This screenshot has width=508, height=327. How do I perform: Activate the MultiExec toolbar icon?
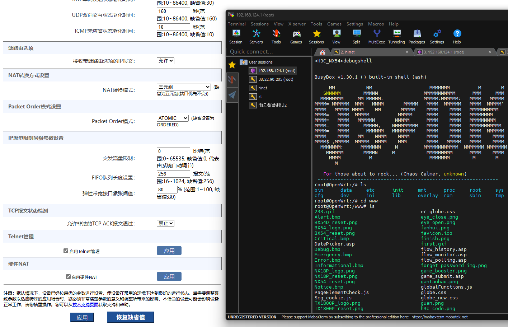377,34
